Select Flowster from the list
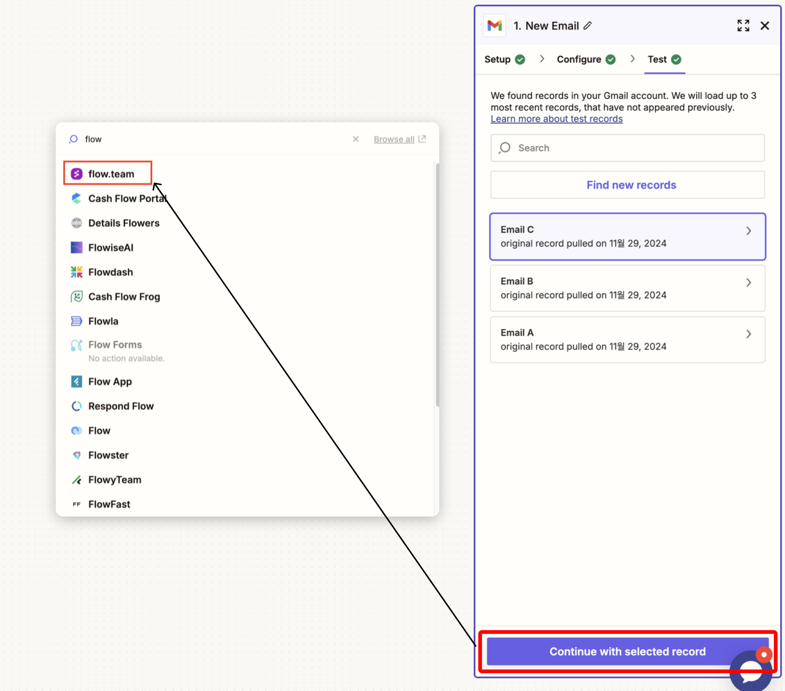Viewport: 785px width, 691px height. [x=108, y=455]
